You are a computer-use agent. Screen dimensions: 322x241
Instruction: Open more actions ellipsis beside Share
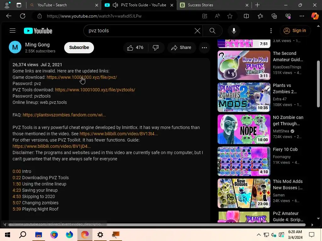pos(204,48)
